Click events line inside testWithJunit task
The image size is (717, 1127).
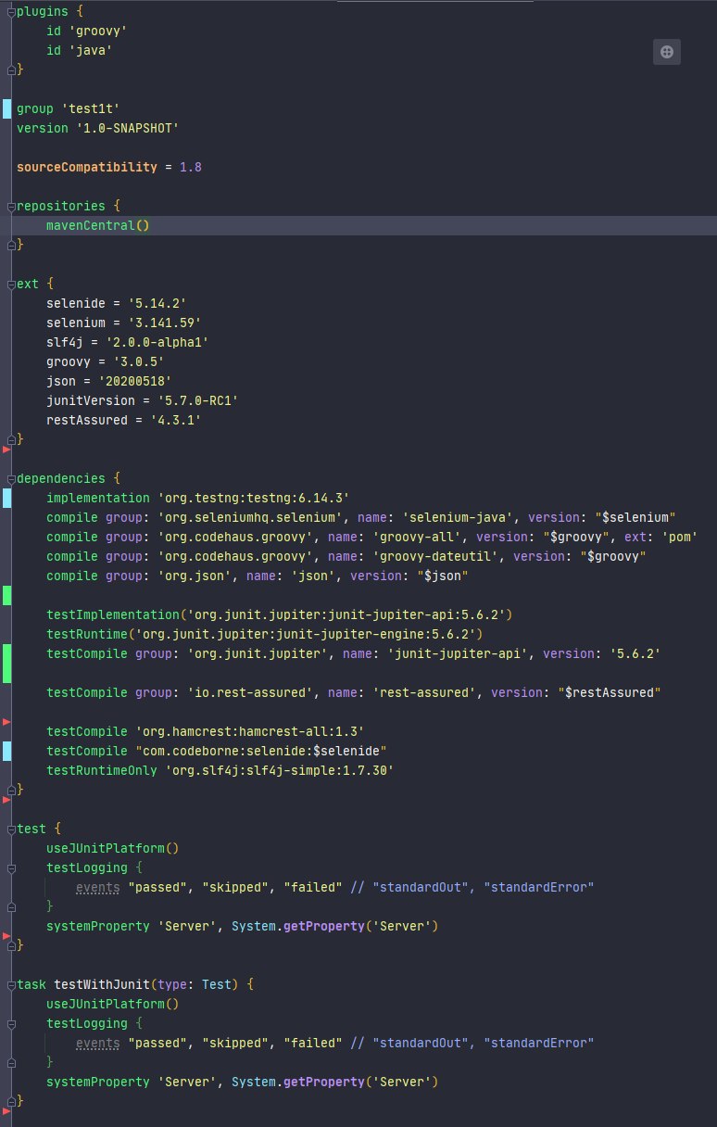coord(334,1043)
